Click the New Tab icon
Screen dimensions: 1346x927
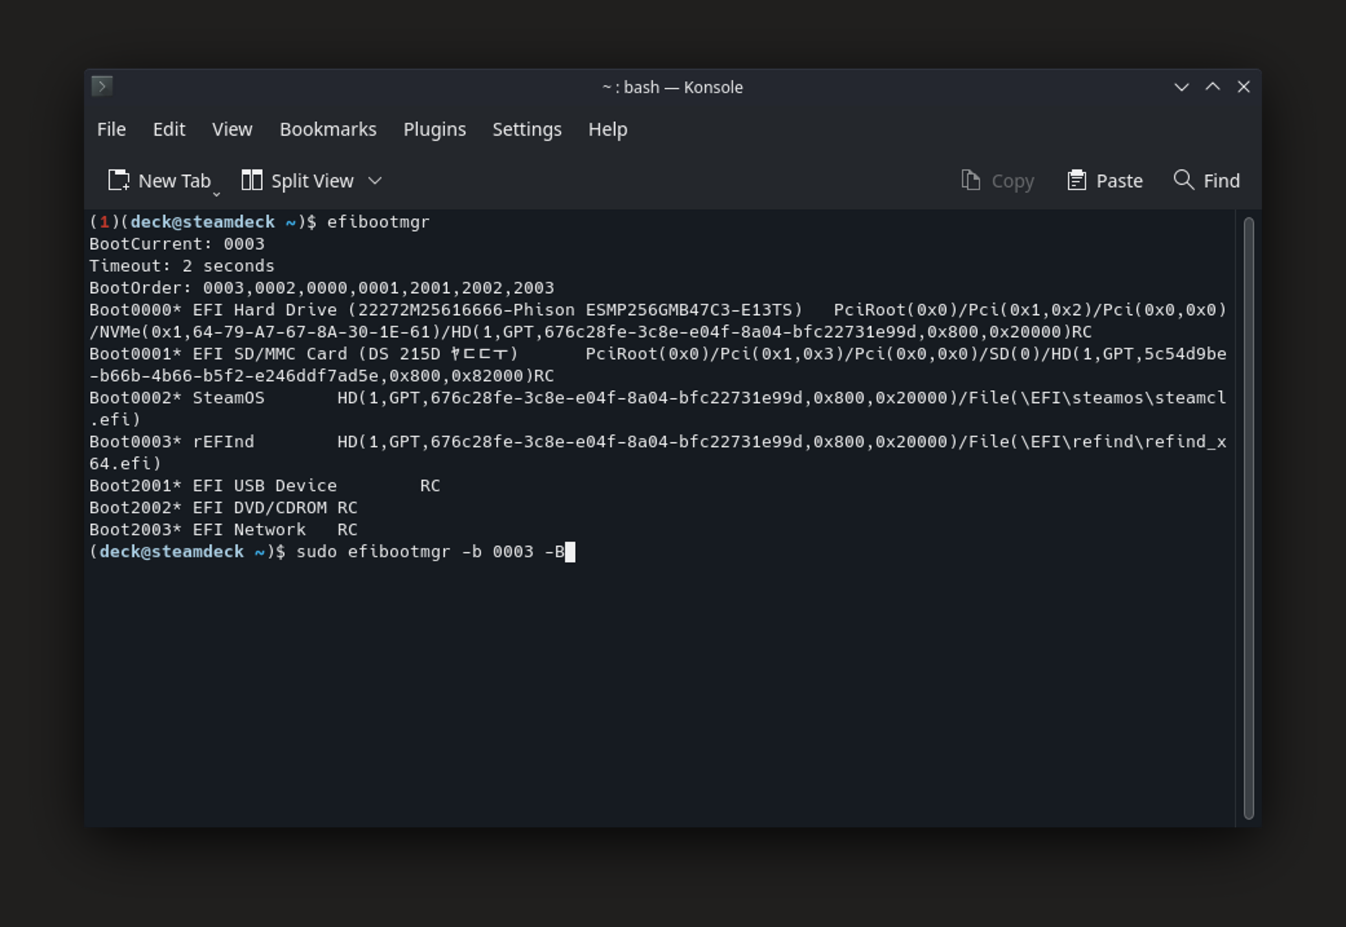click(119, 180)
